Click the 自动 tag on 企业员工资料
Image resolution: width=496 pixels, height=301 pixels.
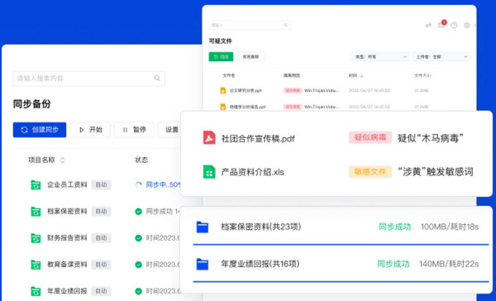click(x=101, y=185)
